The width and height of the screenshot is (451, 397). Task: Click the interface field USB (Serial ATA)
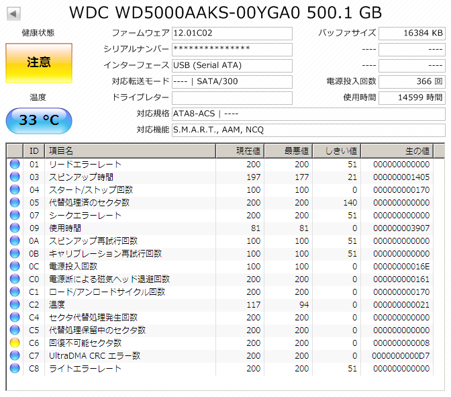tap(232, 66)
